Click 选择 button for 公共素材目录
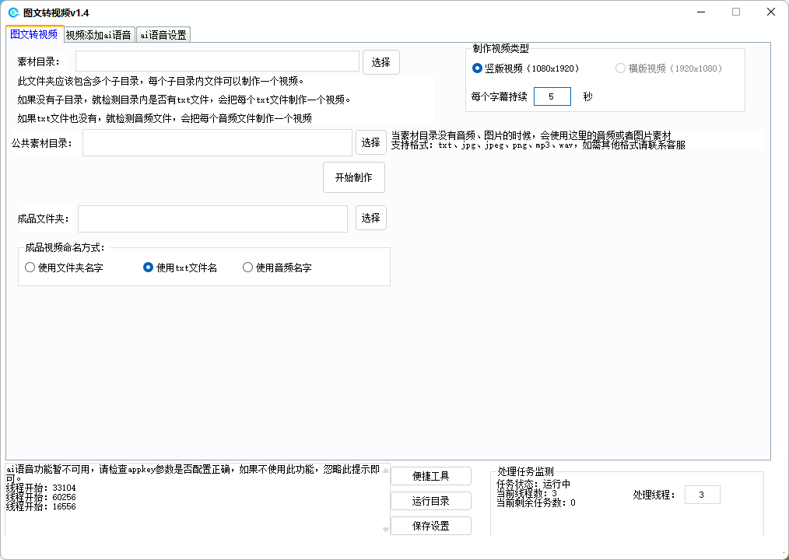Viewport: 789px width, 560px height. pyautogui.click(x=371, y=143)
